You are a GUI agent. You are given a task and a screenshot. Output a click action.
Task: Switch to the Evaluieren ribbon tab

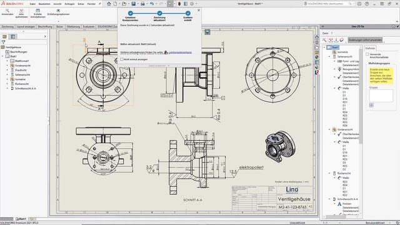coord(89,26)
